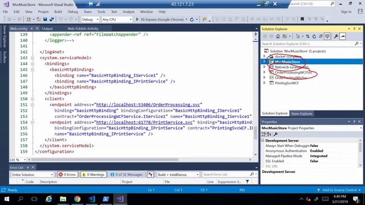Collapse the Development Server properties category

[x=263, y=141]
